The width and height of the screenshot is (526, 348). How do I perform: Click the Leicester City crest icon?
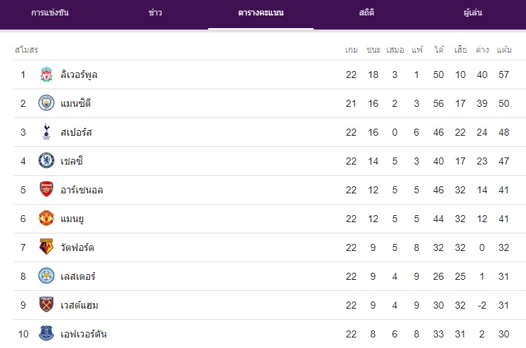pos(46,276)
